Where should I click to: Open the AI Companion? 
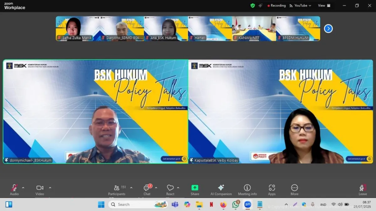pos(221,190)
